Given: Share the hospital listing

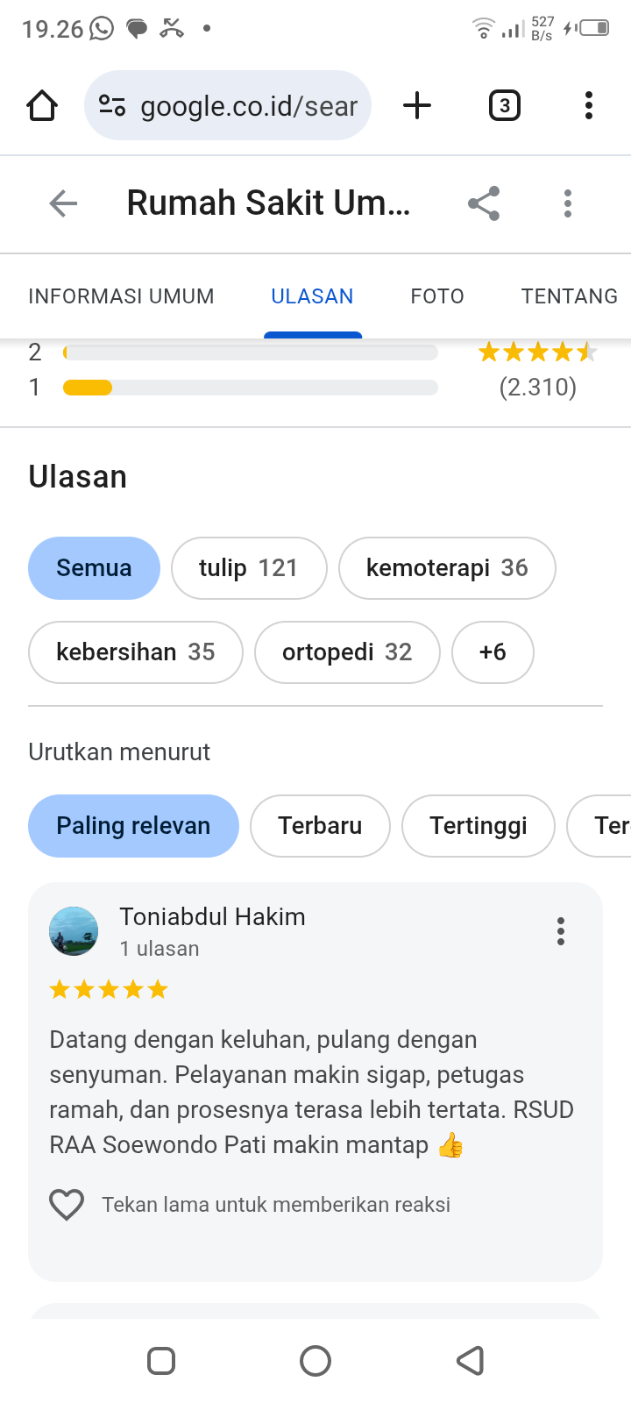Looking at the screenshot, I should click(x=484, y=203).
